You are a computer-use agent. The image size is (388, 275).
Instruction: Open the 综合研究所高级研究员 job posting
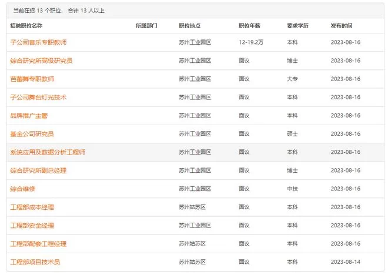41,61
